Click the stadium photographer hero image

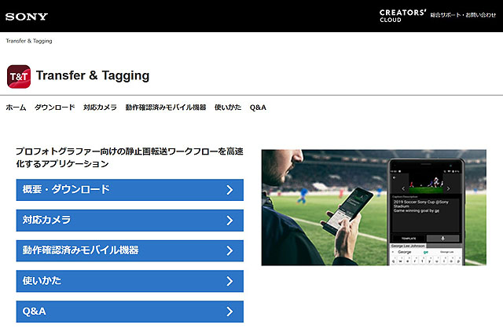click(330, 207)
